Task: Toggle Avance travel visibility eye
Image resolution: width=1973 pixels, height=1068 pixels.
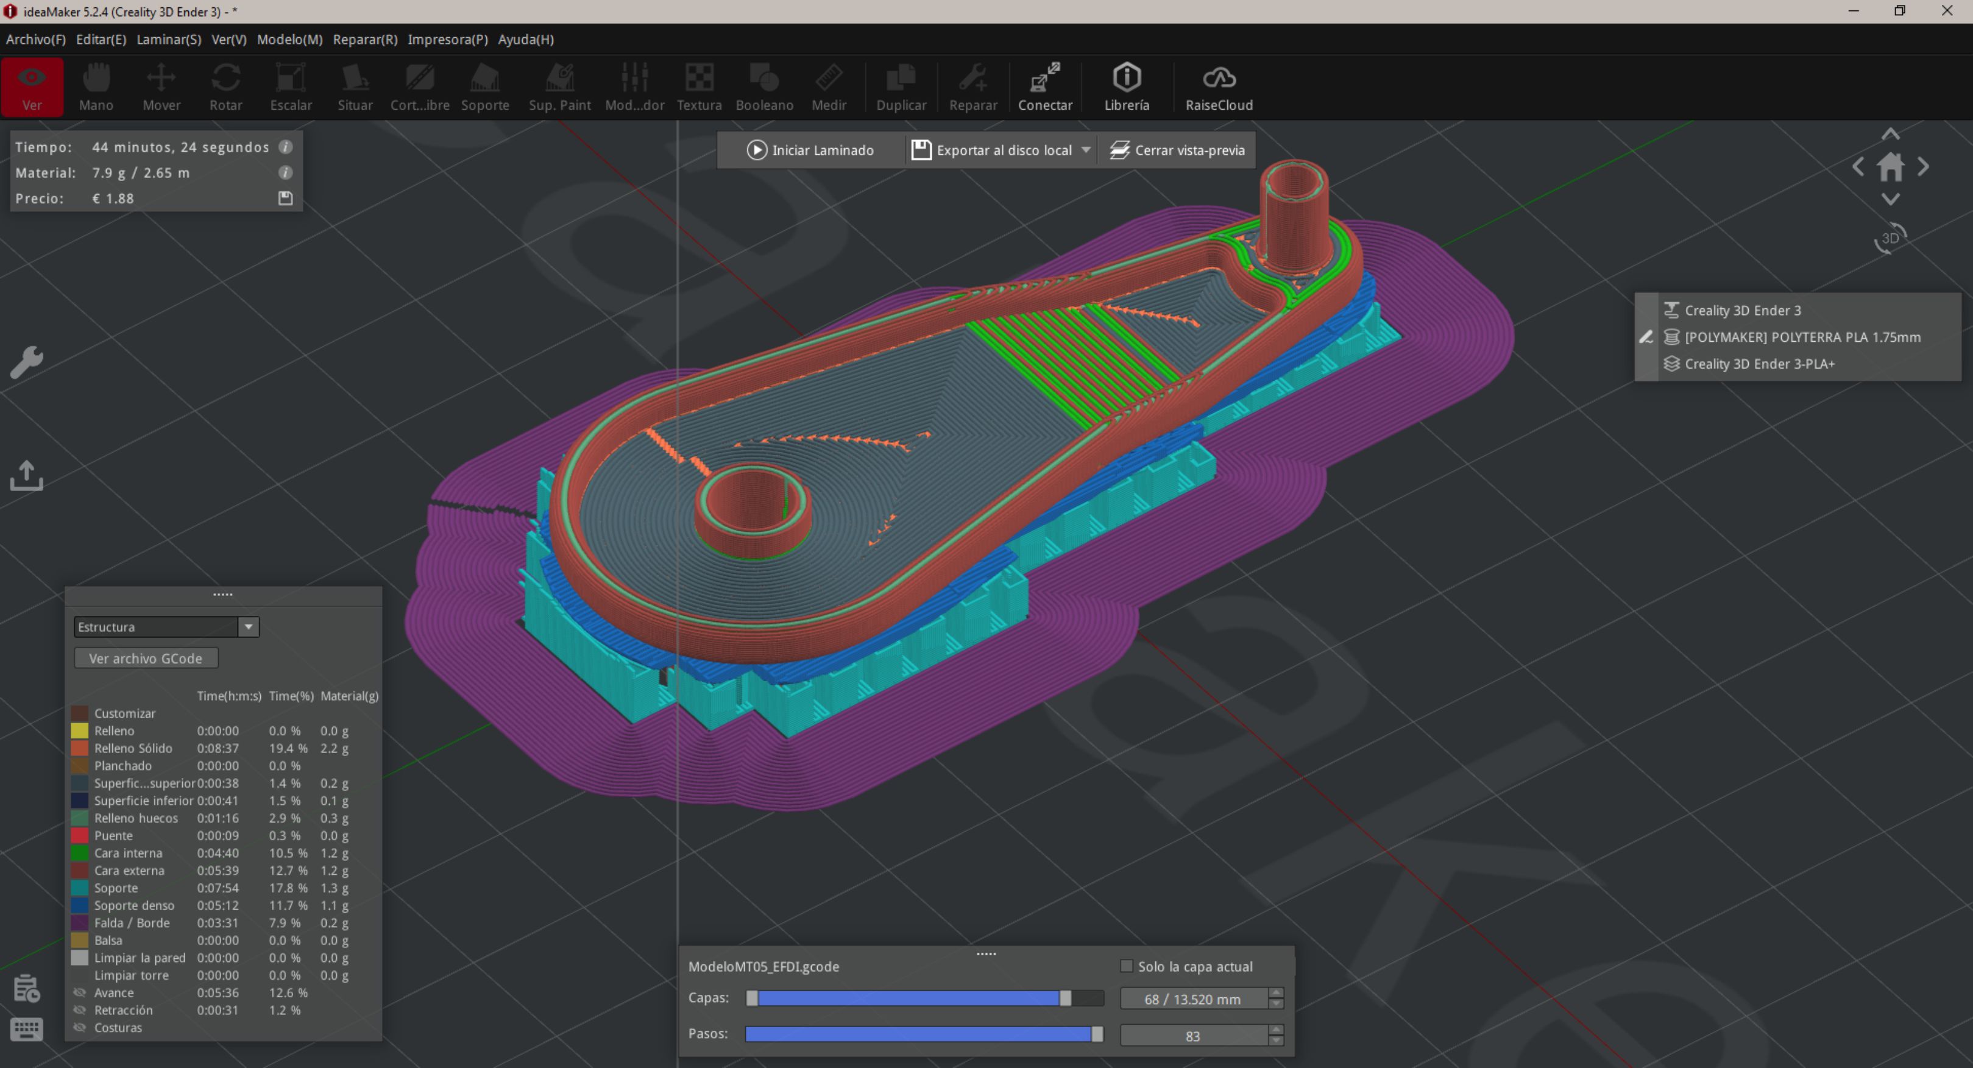Action: [x=79, y=993]
